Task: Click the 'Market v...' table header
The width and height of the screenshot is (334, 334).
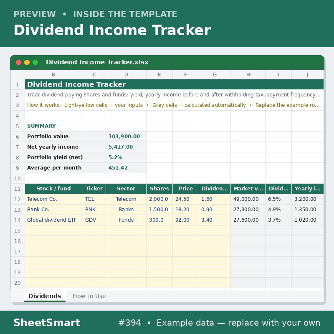Action: pyautogui.click(x=248, y=189)
